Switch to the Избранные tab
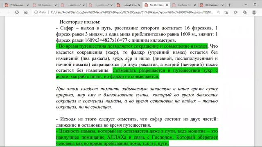Image resolution: width=262 pixels, height=147 pixels. coord(16,5)
